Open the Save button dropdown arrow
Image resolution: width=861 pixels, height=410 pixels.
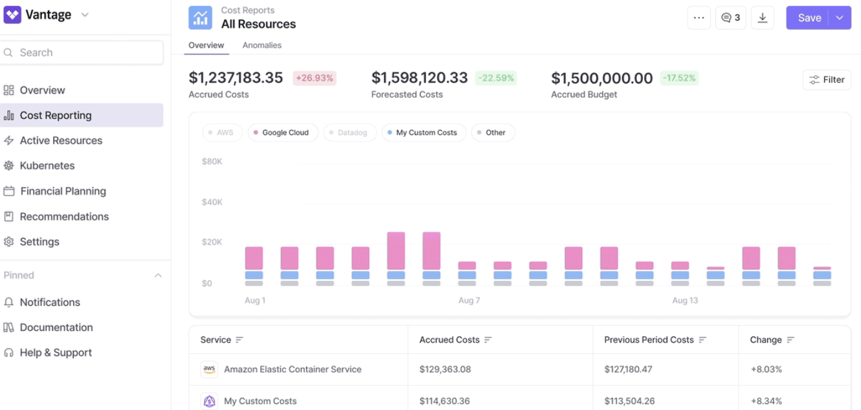[x=840, y=18]
